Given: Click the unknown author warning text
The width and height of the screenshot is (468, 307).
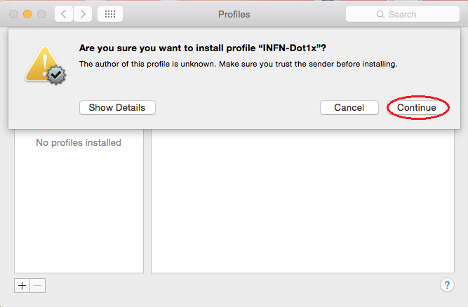Looking at the screenshot, I should (x=238, y=64).
